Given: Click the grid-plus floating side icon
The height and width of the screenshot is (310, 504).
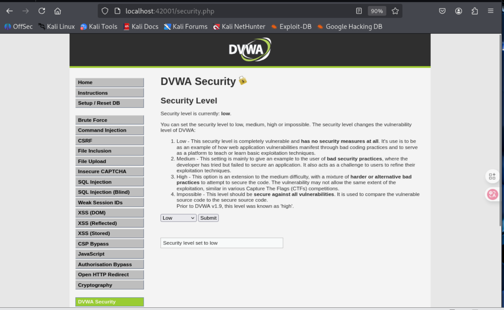Looking at the screenshot, I should pos(492,176).
